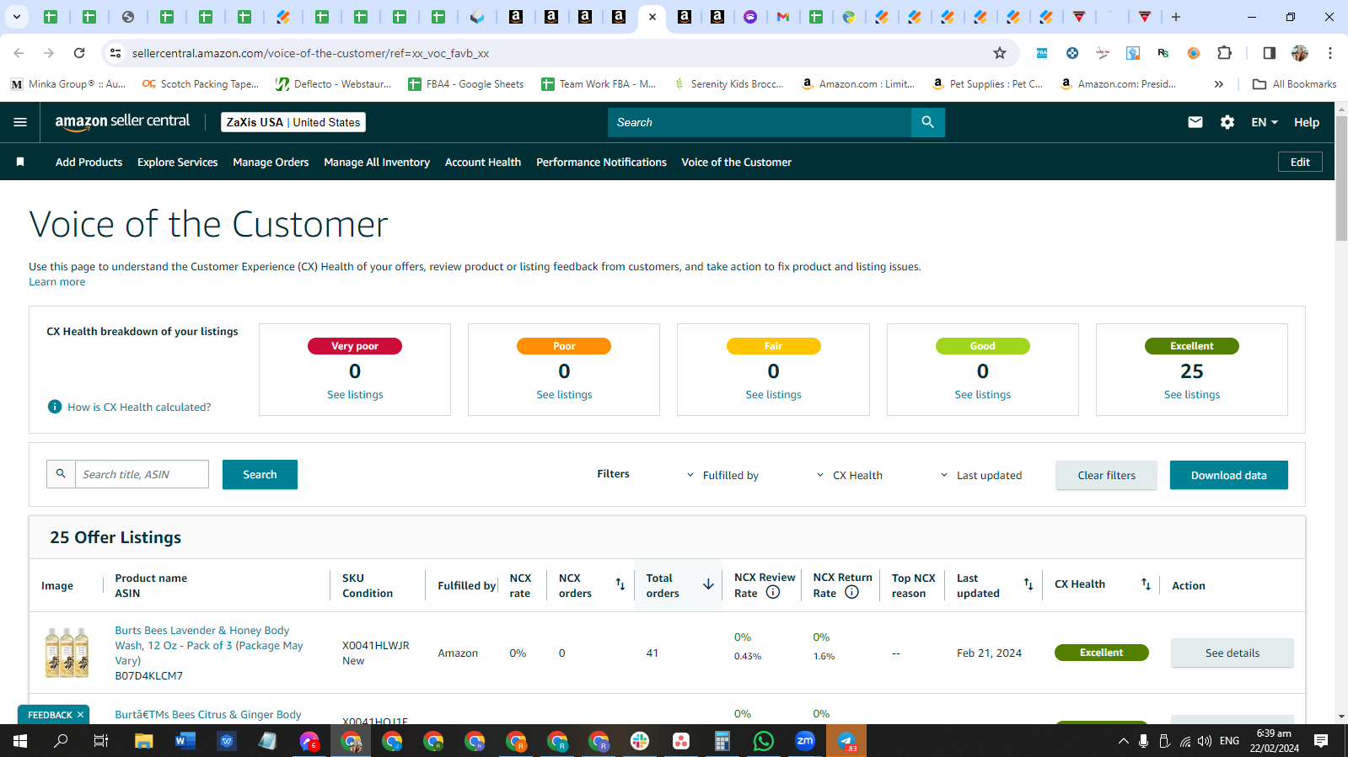The image size is (1348, 757).
Task: Click the Search title, ASIN input field
Action: point(142,474)
